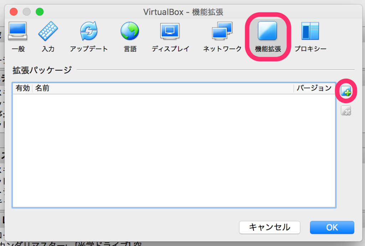
Task: Close the VirtualBox preferences window
Action: point(14,12)
